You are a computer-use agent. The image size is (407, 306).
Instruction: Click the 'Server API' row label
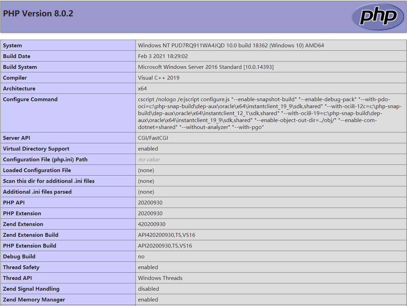pos(17,138)
